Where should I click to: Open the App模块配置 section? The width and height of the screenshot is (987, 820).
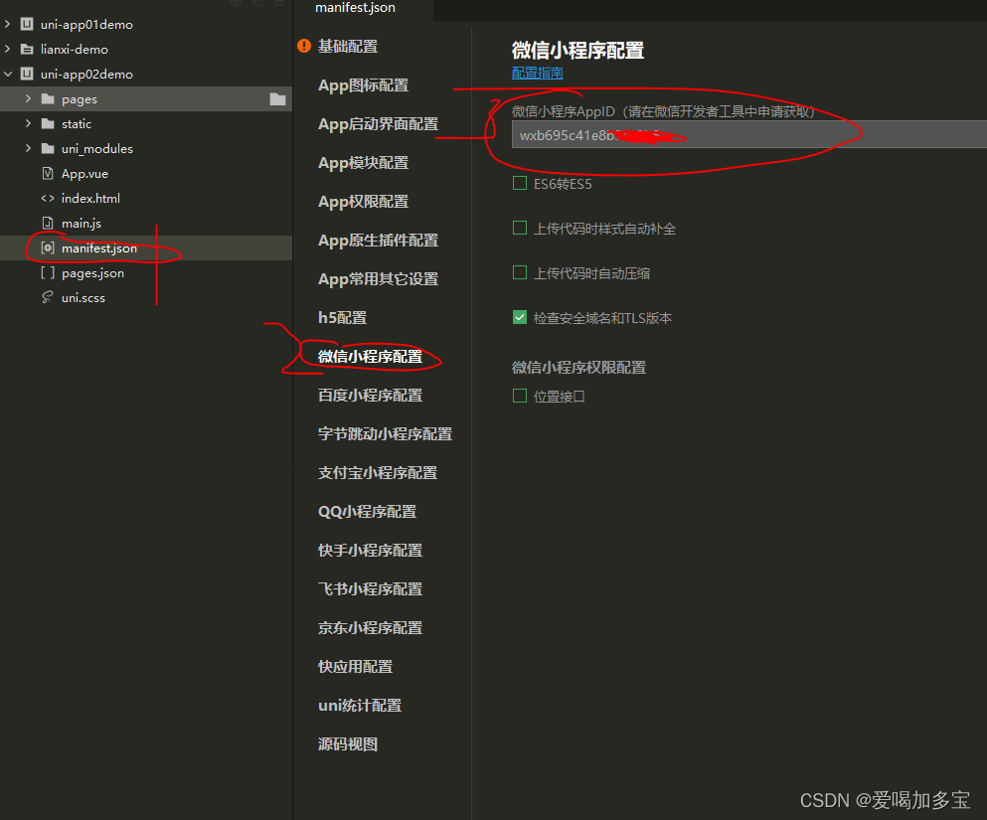[363, 163]
